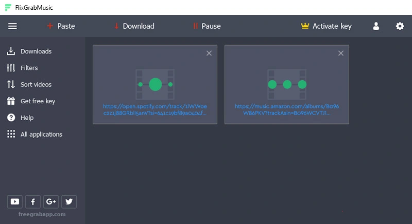412x224 pixels.
Task: Click the Amazon Music album URL link
Action: [x=287, y=110]
